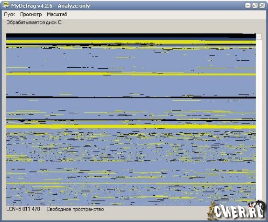268x222 pixels.
Task: Click the disk map scrollbar up arrow
Action: click(x=259, y=36)
